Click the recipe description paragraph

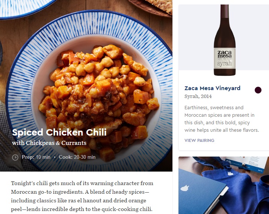coord(82,196)
